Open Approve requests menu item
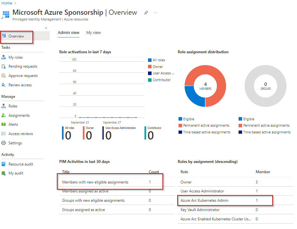The image size is (297, 229). click(23, 76)
